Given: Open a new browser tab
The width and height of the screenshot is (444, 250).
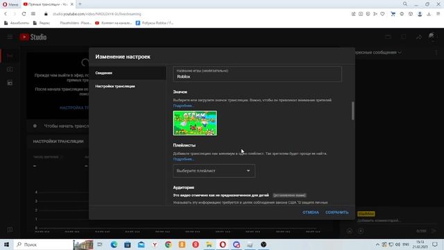Looking at the screenshot, I should [x=80, y=4].
